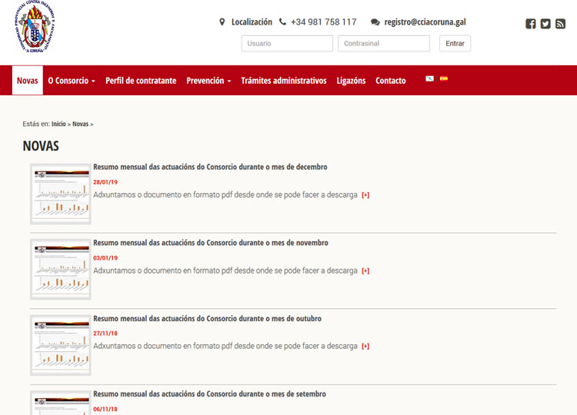Open the Twitter profile icon

click(545, 24)
